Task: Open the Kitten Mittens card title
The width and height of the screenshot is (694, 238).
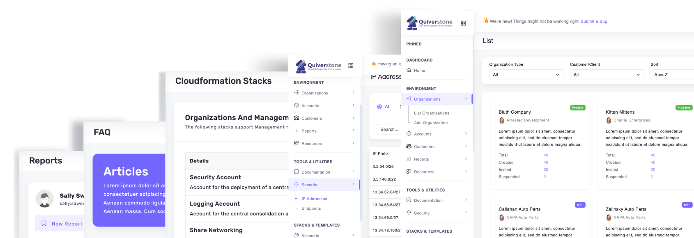Action: click(620, 112)
